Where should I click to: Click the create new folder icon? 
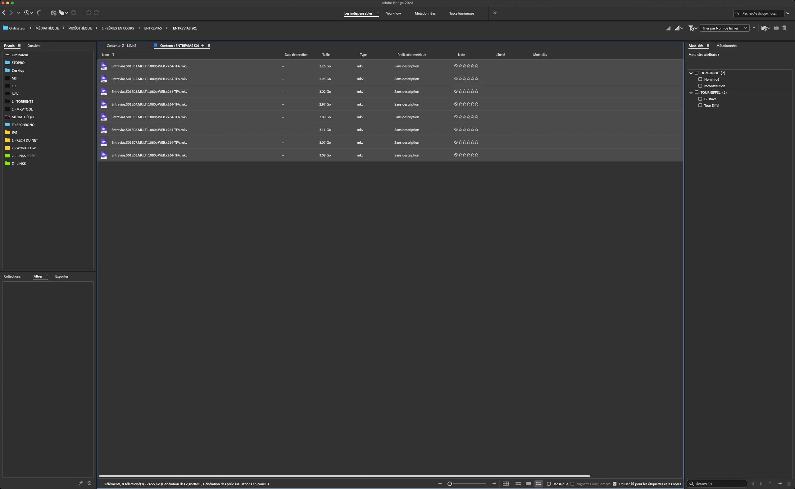click(776, 28)
